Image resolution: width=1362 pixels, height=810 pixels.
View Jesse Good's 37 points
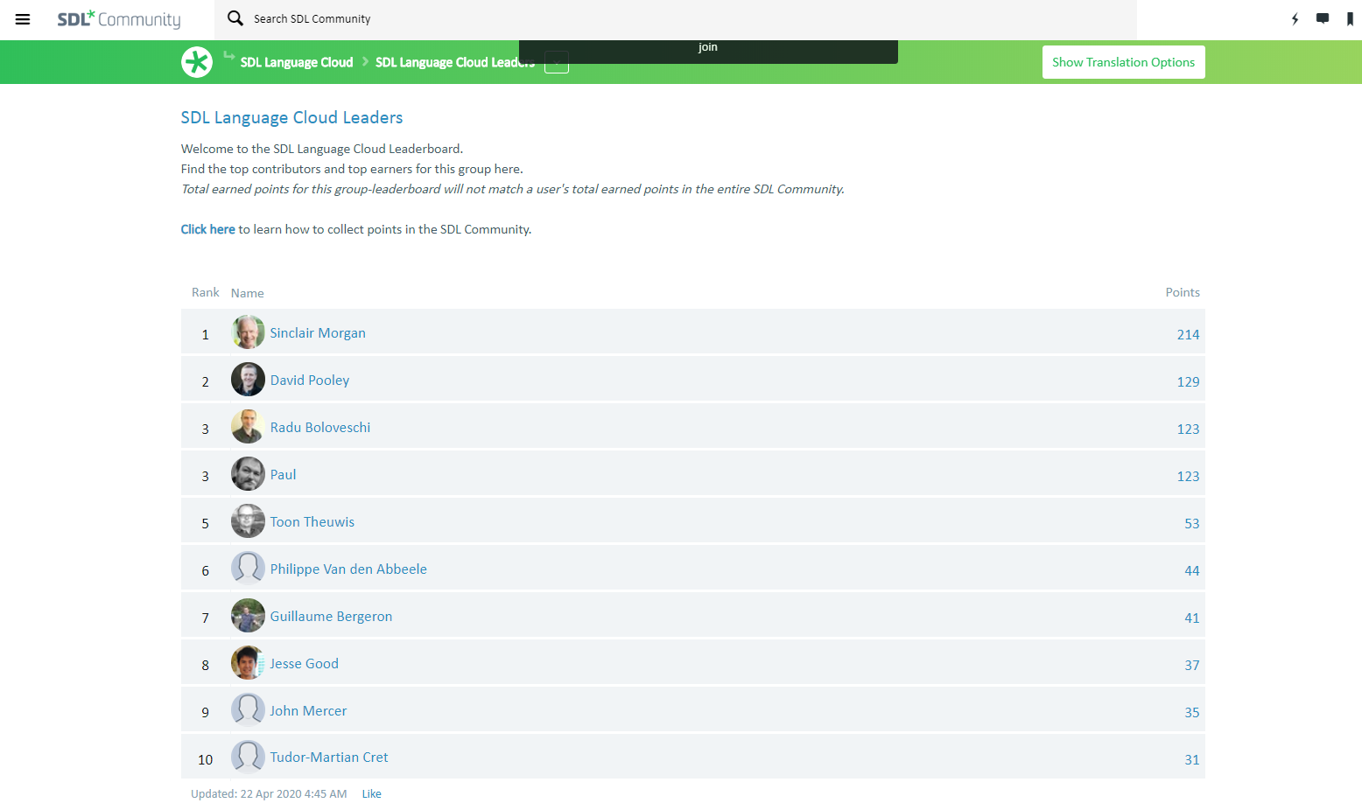click(1192, 665)
